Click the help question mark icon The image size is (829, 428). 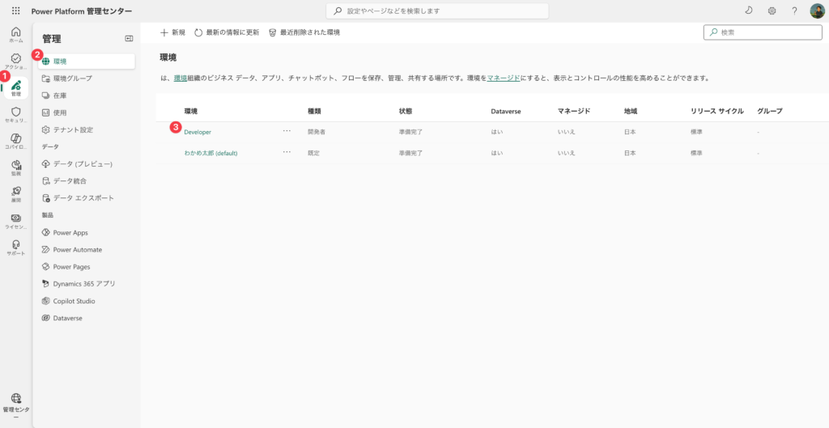[794, 11]
